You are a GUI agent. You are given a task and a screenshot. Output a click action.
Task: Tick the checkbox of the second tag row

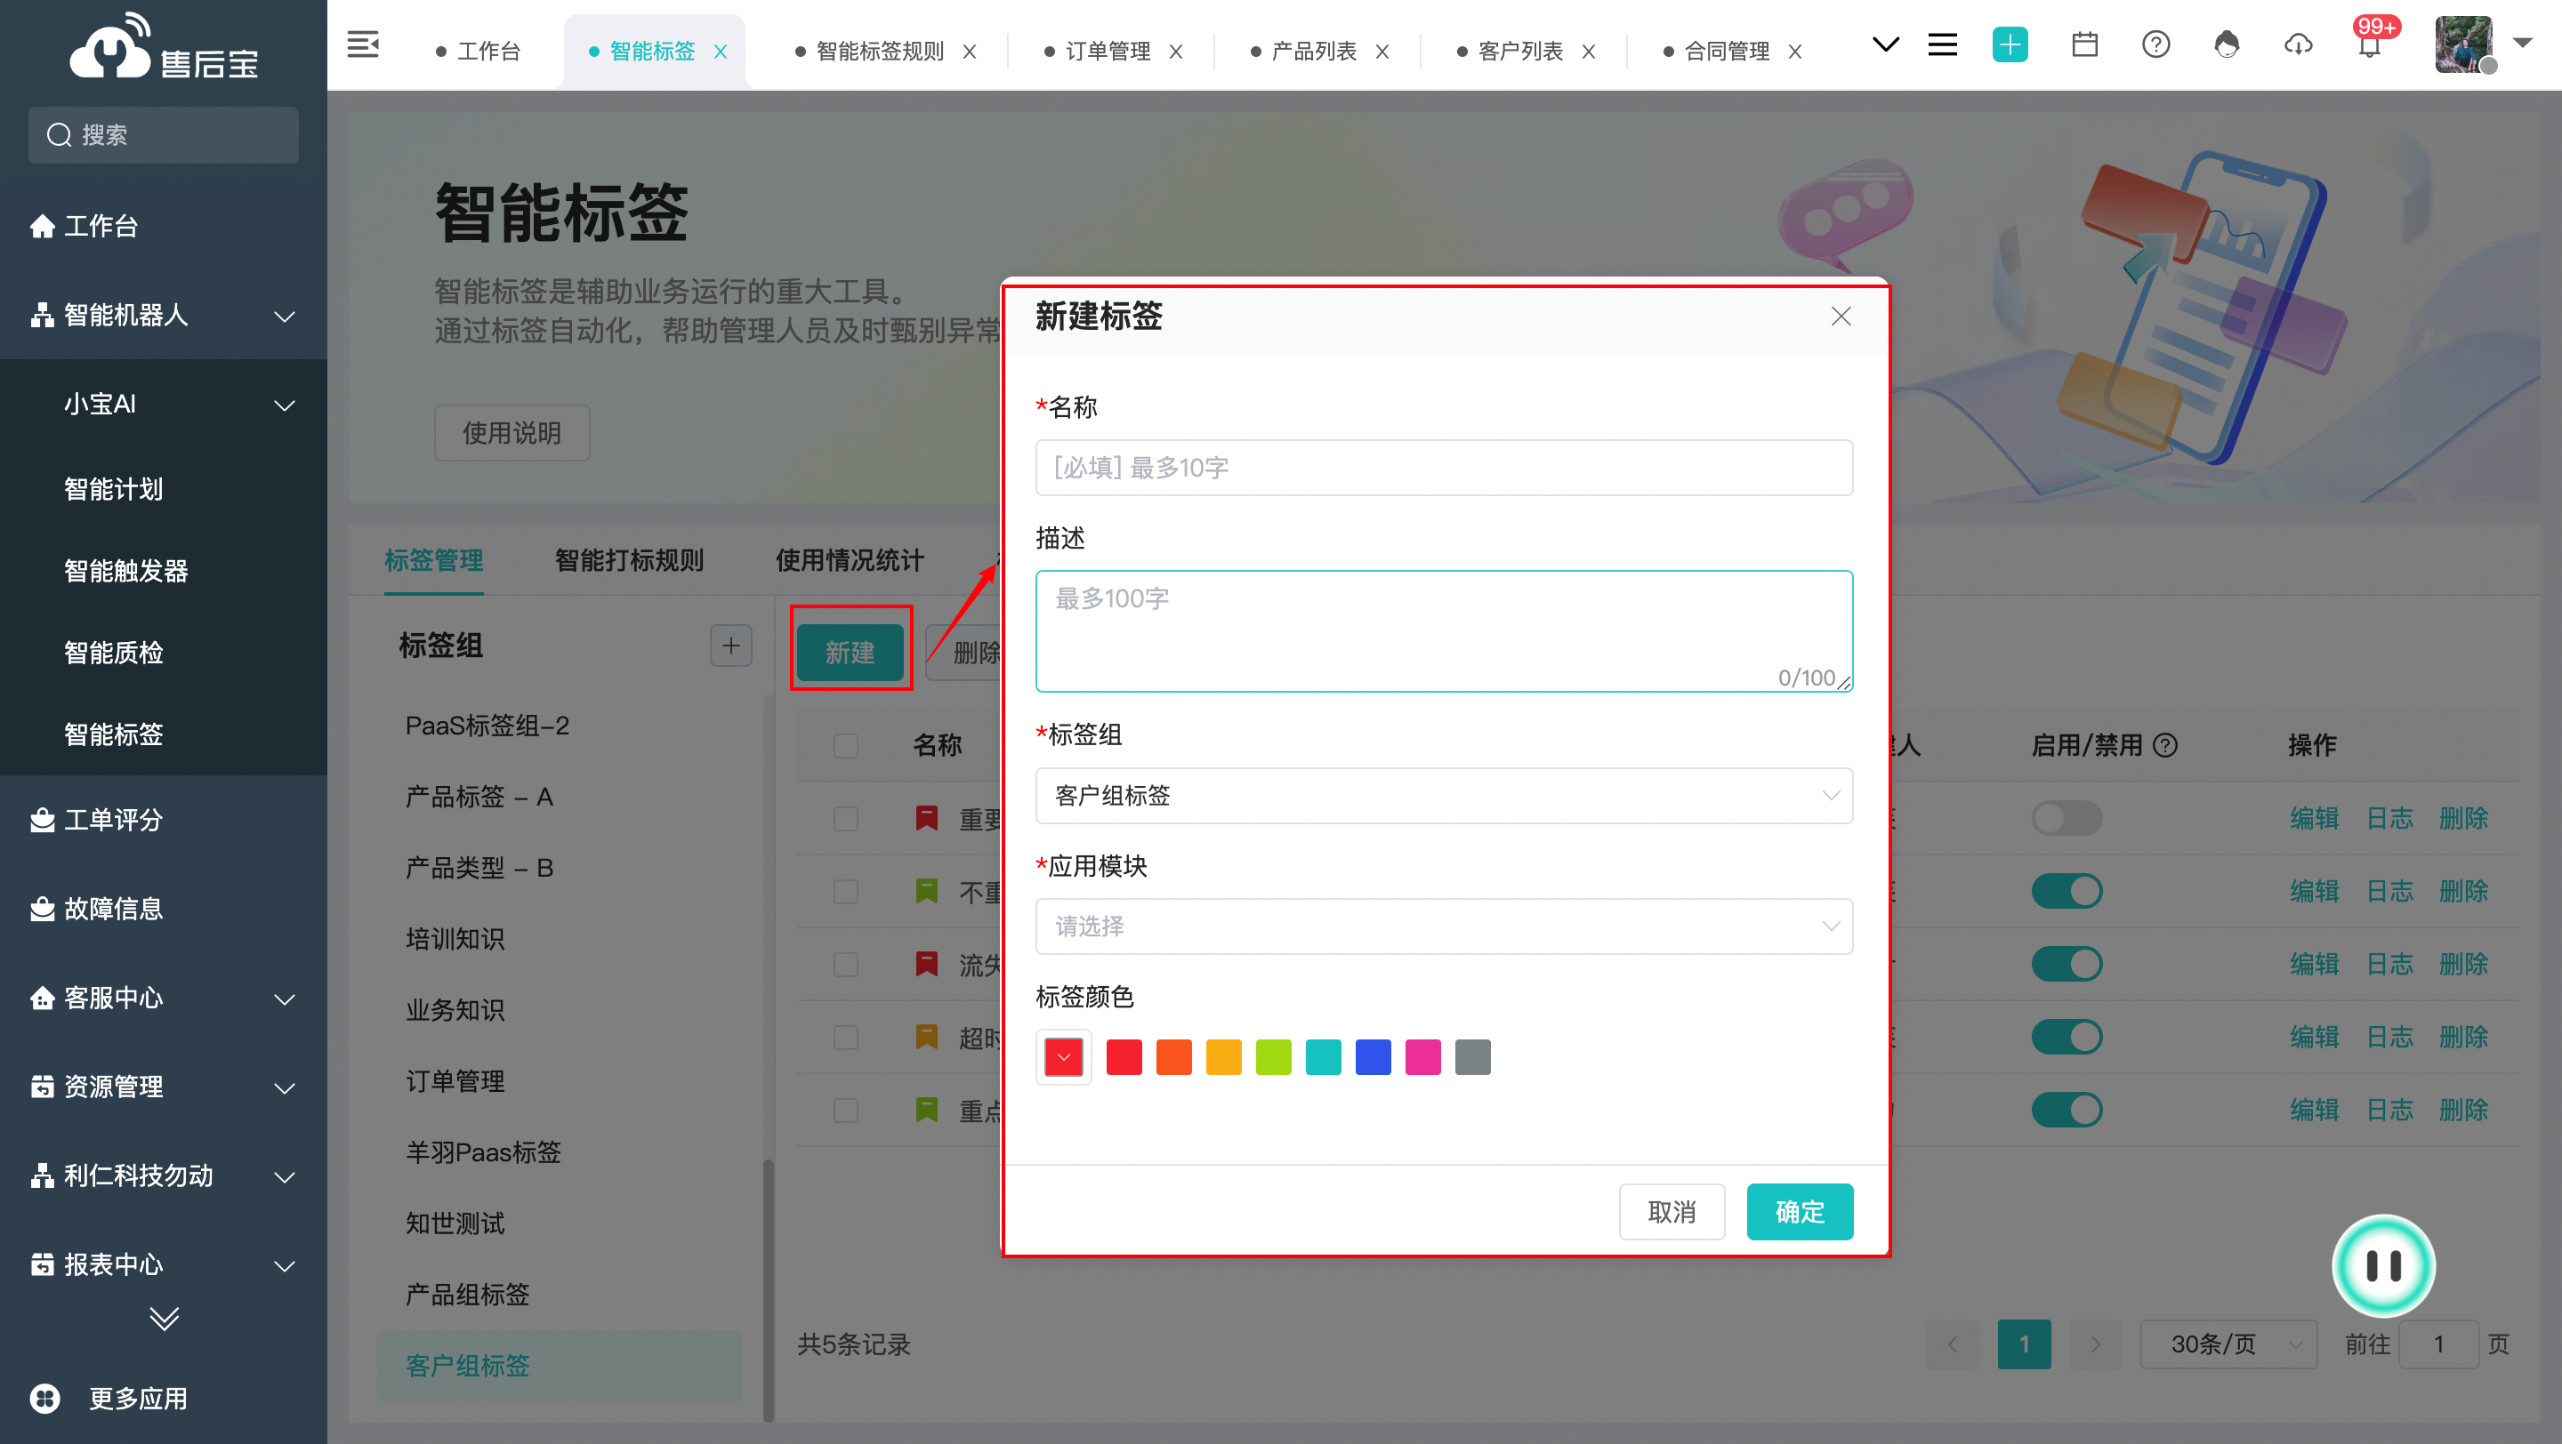pyautogui.click(x=845, y=892)
